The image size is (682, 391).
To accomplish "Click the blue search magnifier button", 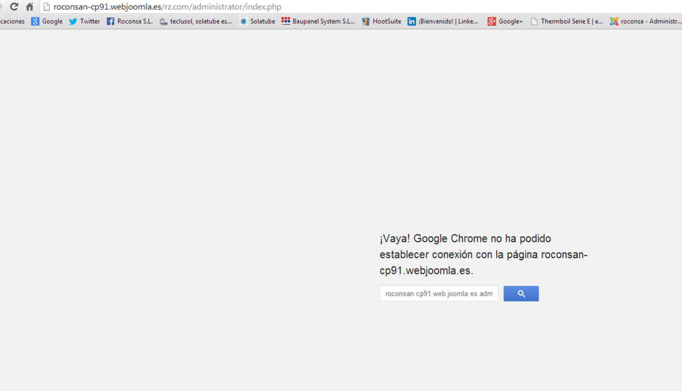I will point(521,294).
